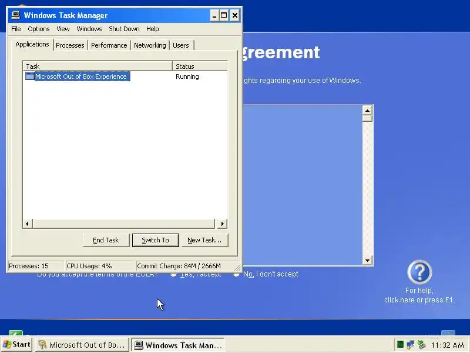Click the End Task button
Viewport: 470px width, 353px height.
point(106,240)
